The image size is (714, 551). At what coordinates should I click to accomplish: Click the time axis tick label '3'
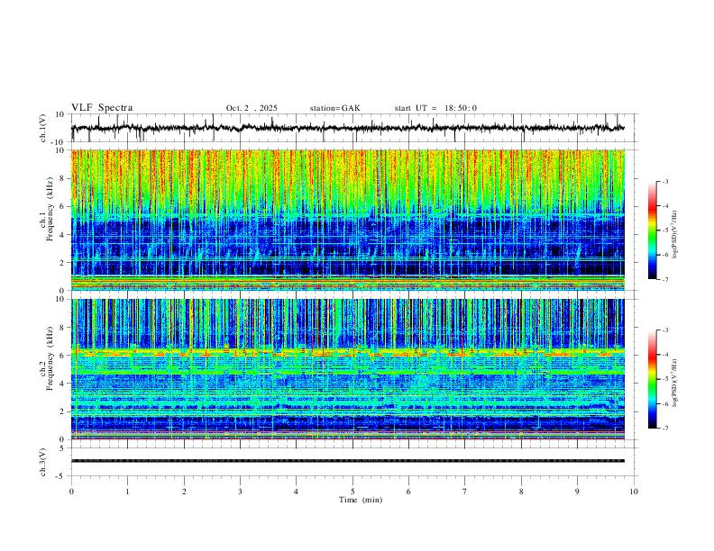(x=240, y=492)
